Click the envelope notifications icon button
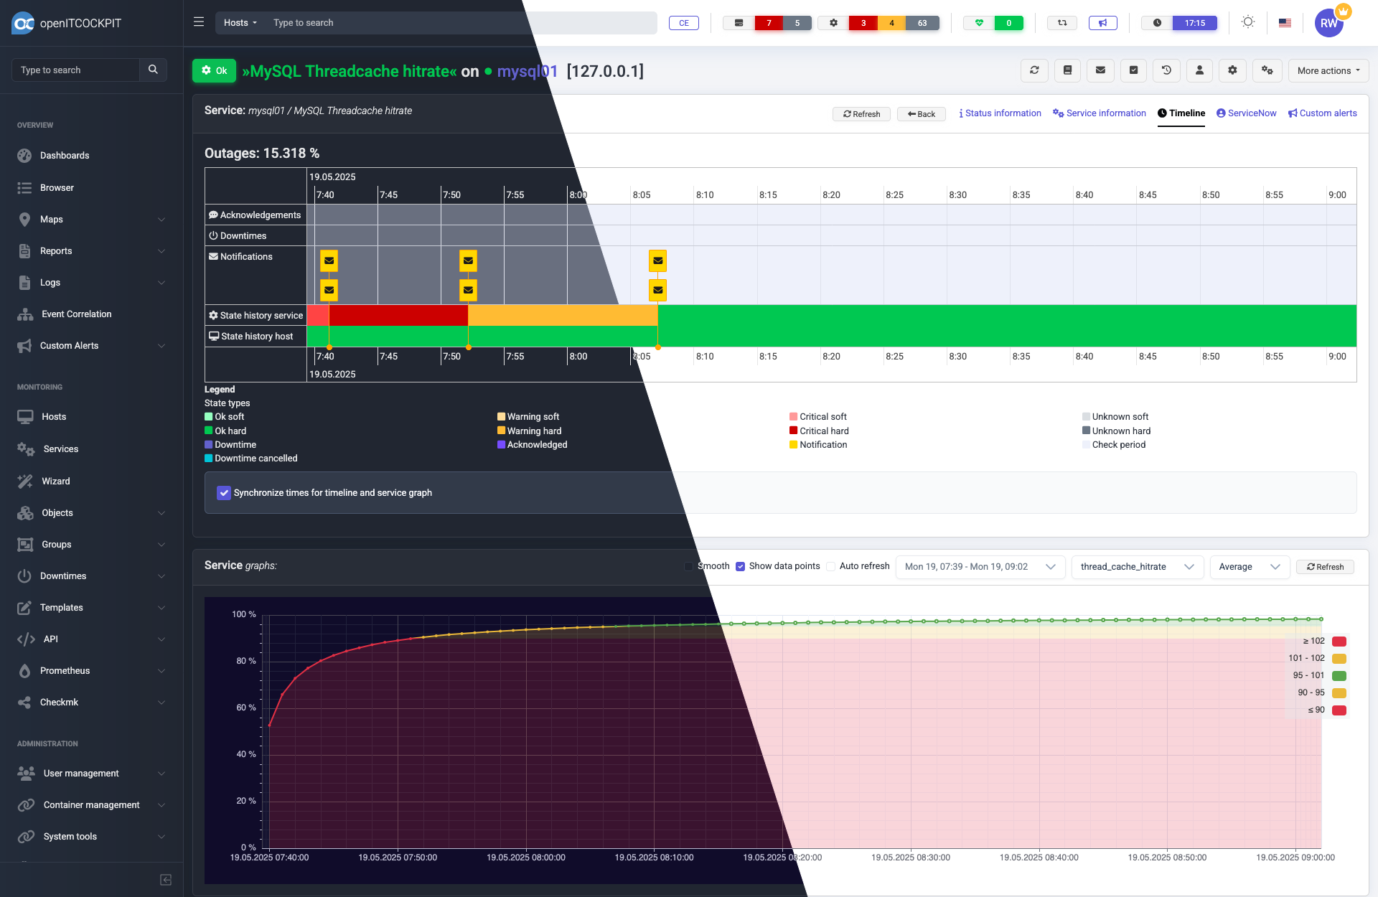The height and width of the screenshot is (897, 1378). pos(1100,70)
